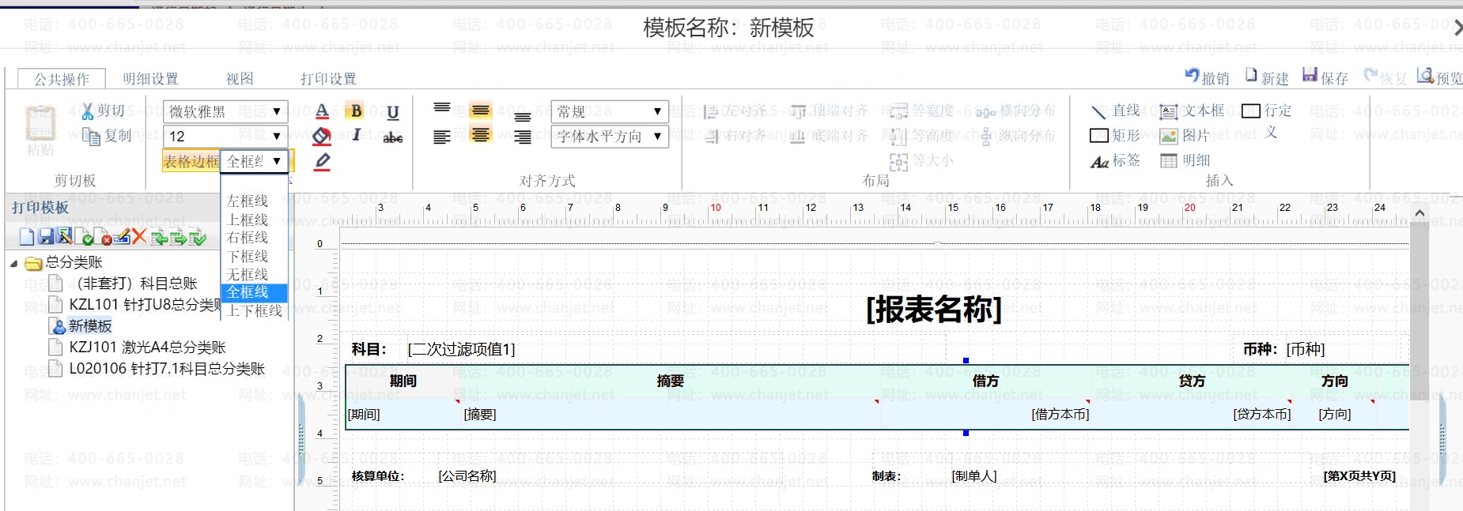This screenshot has width=1463, height=511.
Task: Select KZJ101 激光A4总分类账 template
Action: point(147,347)
